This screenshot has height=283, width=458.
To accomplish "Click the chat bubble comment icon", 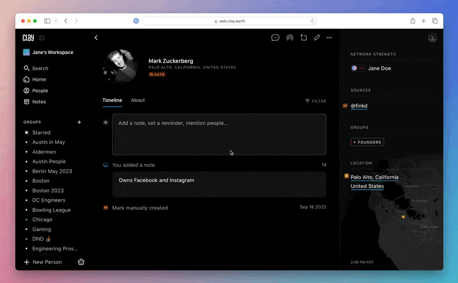I will [x=275, y=38].
